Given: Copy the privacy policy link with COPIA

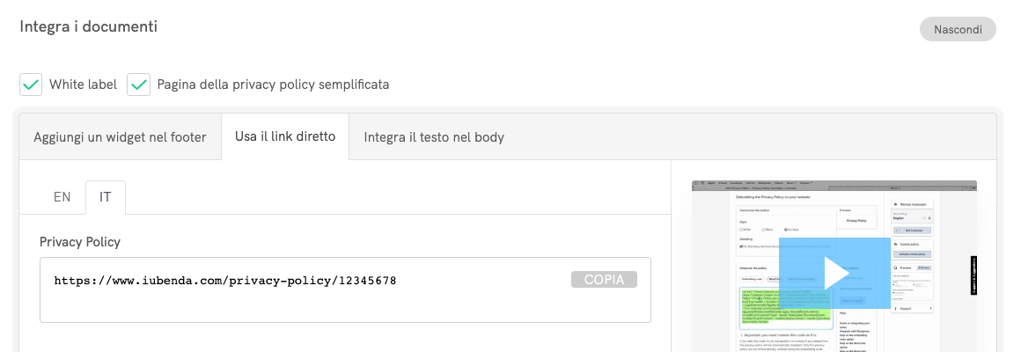Looking at the screenshot, I should click(x=604, y=280).
